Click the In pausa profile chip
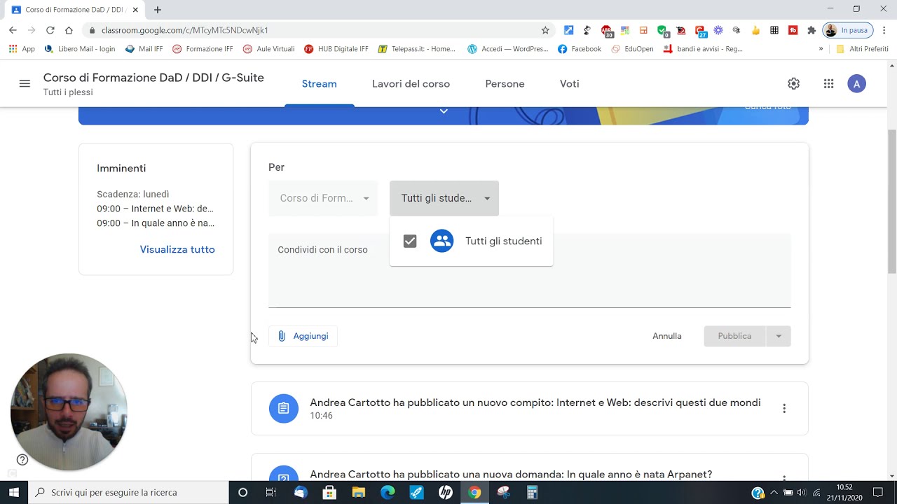 (x=848, y=30)
